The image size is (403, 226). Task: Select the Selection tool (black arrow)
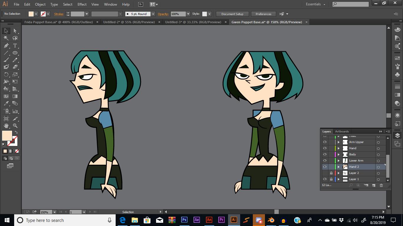(x=6, y=31)
